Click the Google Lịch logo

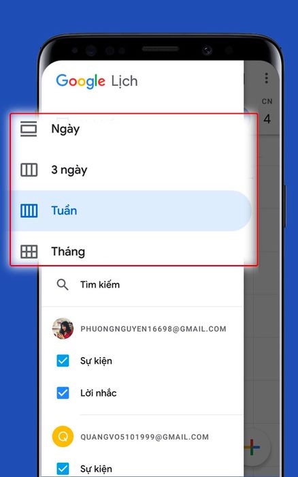pyautogui.click(x=97, y=81)
